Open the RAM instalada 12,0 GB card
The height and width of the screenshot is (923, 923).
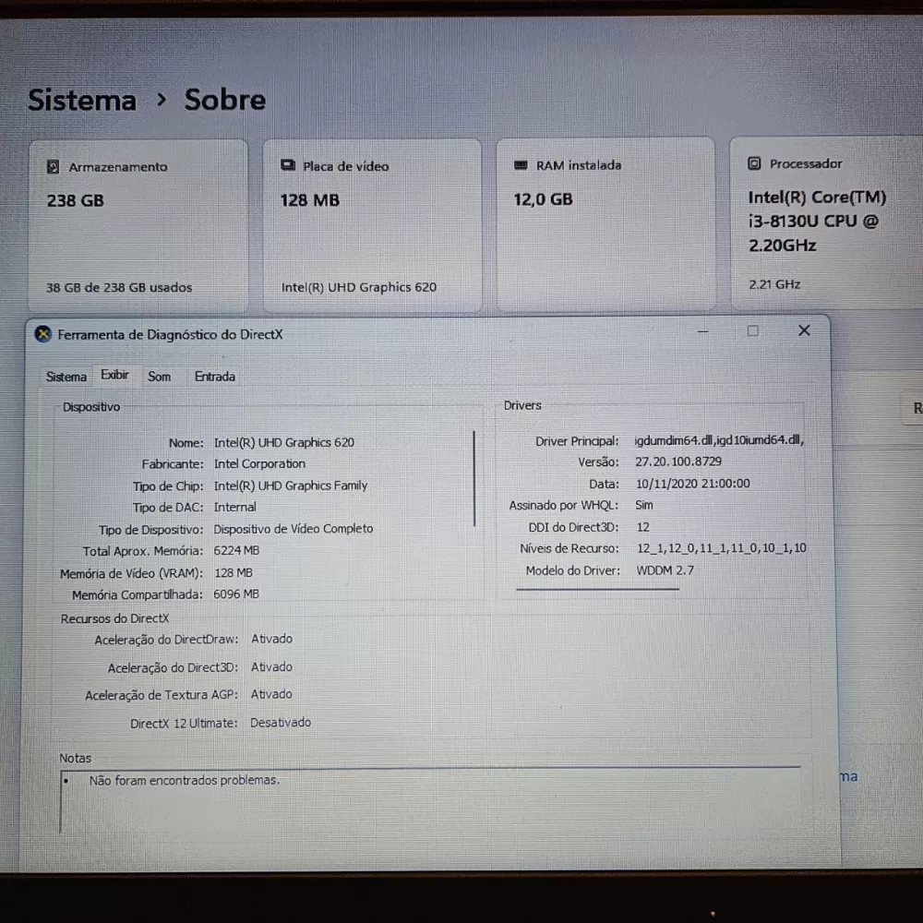coord(605,224)
